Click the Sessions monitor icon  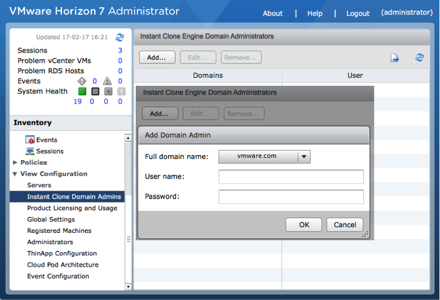coord(30,151)
